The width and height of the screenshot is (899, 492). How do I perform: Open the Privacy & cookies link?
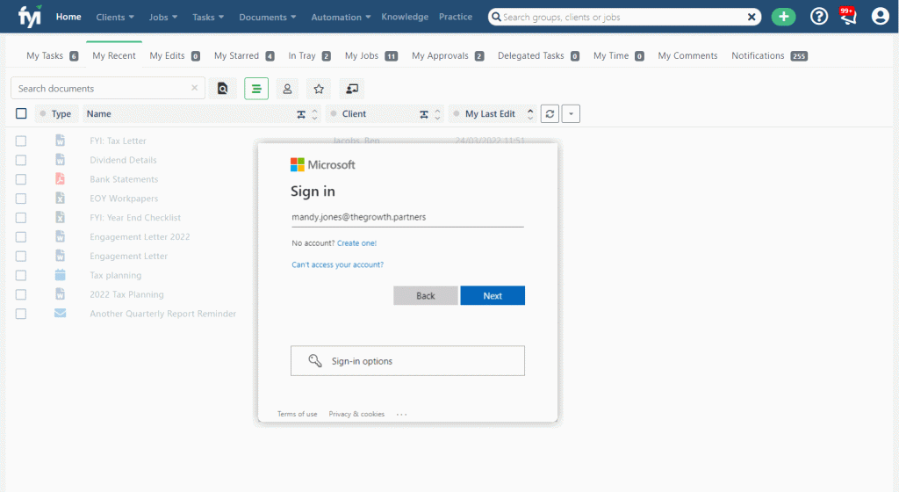tap(356, 414)
